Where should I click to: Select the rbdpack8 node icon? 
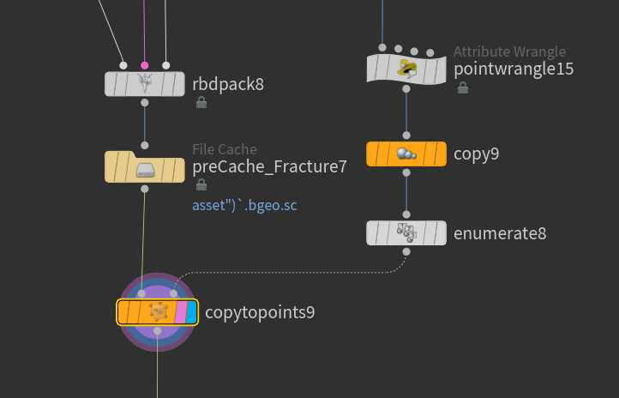click(x=145, y=84)
